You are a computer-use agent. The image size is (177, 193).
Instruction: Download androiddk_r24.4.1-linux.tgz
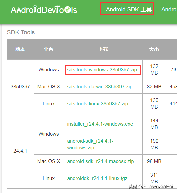(97, 178)
